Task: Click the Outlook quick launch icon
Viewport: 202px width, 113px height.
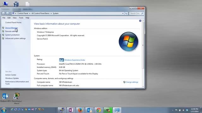Action: [29, 109]
